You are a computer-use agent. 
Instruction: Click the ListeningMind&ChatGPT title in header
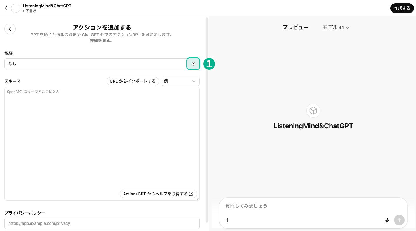point(47,6)
